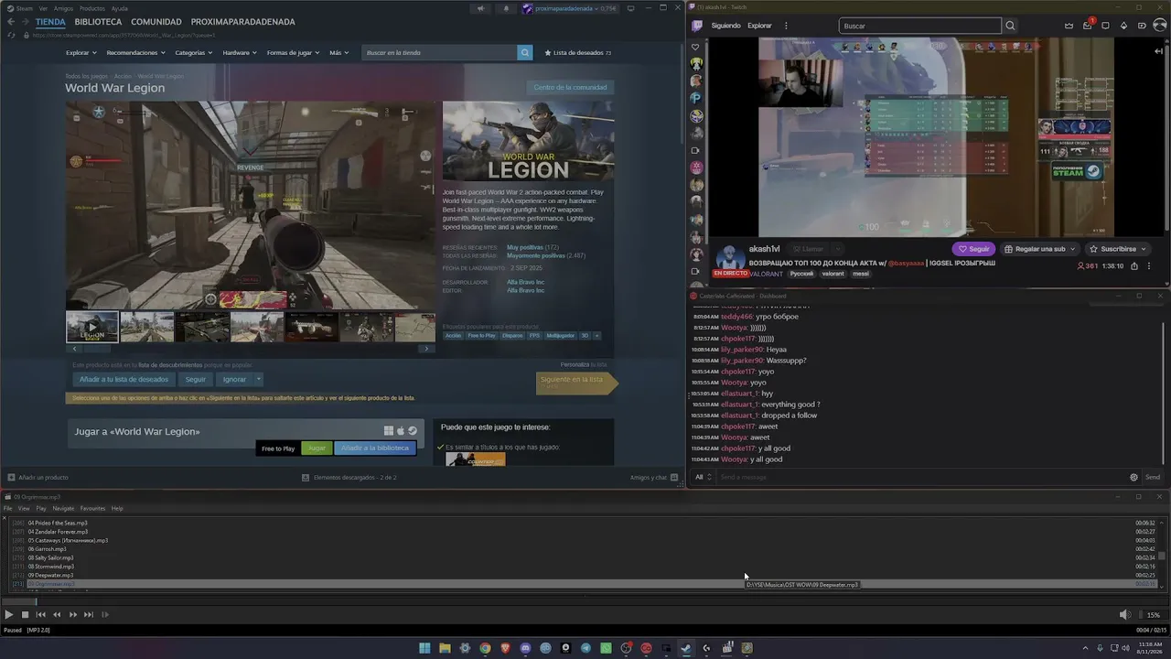Open File Explorer from the taskbar
Screen dimensions: 1171x659
[445, 648]
